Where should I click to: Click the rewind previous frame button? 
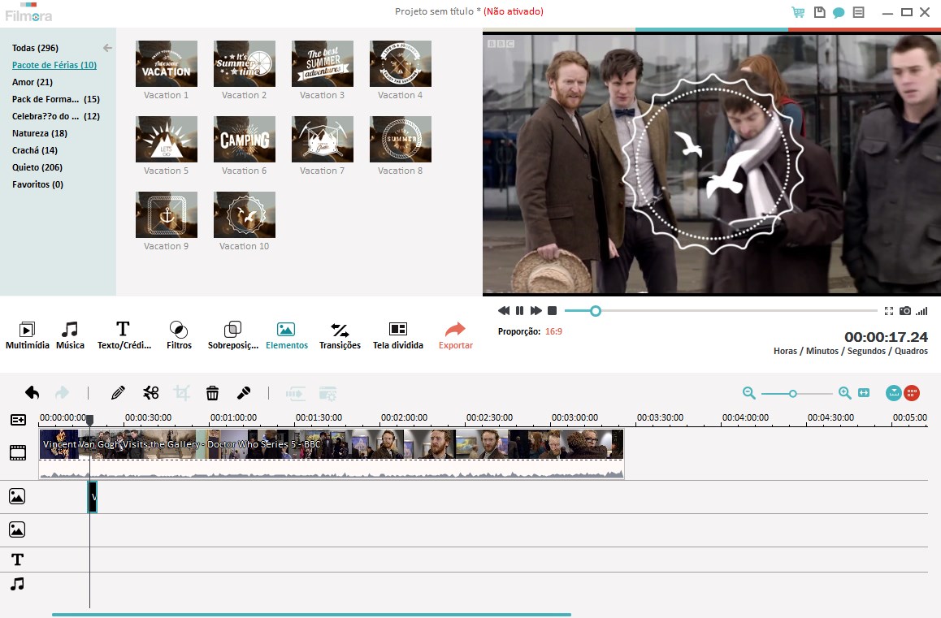(504, 311)
